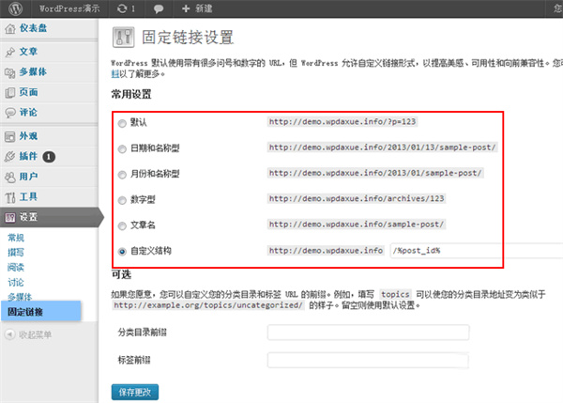Click the 2013/01/13/sample-post example URL
The image size is (563, 403).
(x=383, y=147)
